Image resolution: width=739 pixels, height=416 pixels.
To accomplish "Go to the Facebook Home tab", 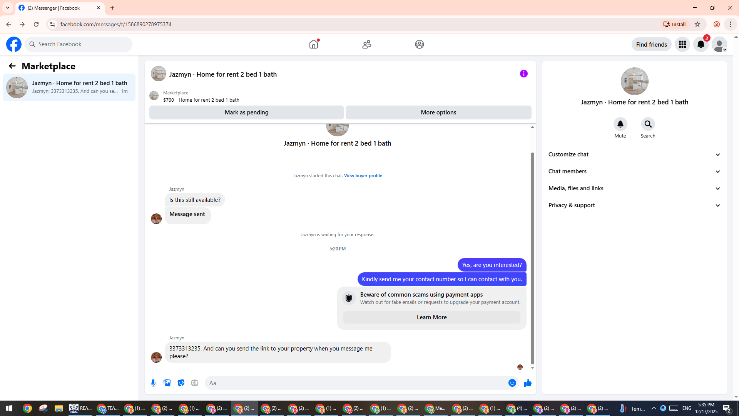I will coord(314,44).
